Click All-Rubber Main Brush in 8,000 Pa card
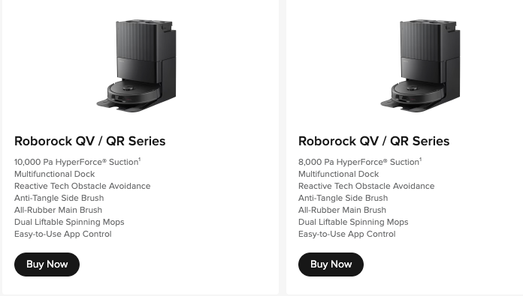The width and height of the screenshot is (523, 296). pyautogui.click(x=342, y=210)
